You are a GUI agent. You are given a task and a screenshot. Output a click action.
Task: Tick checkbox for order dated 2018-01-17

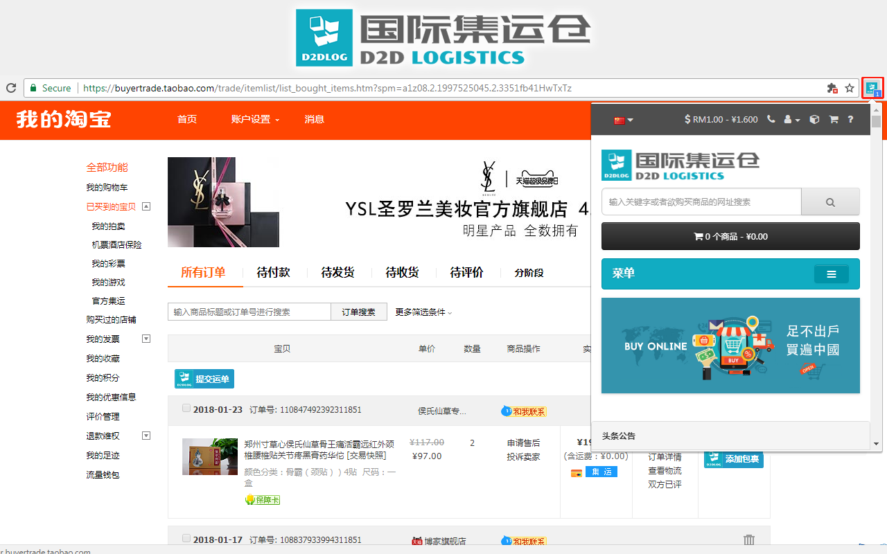(x=186, y=539)
